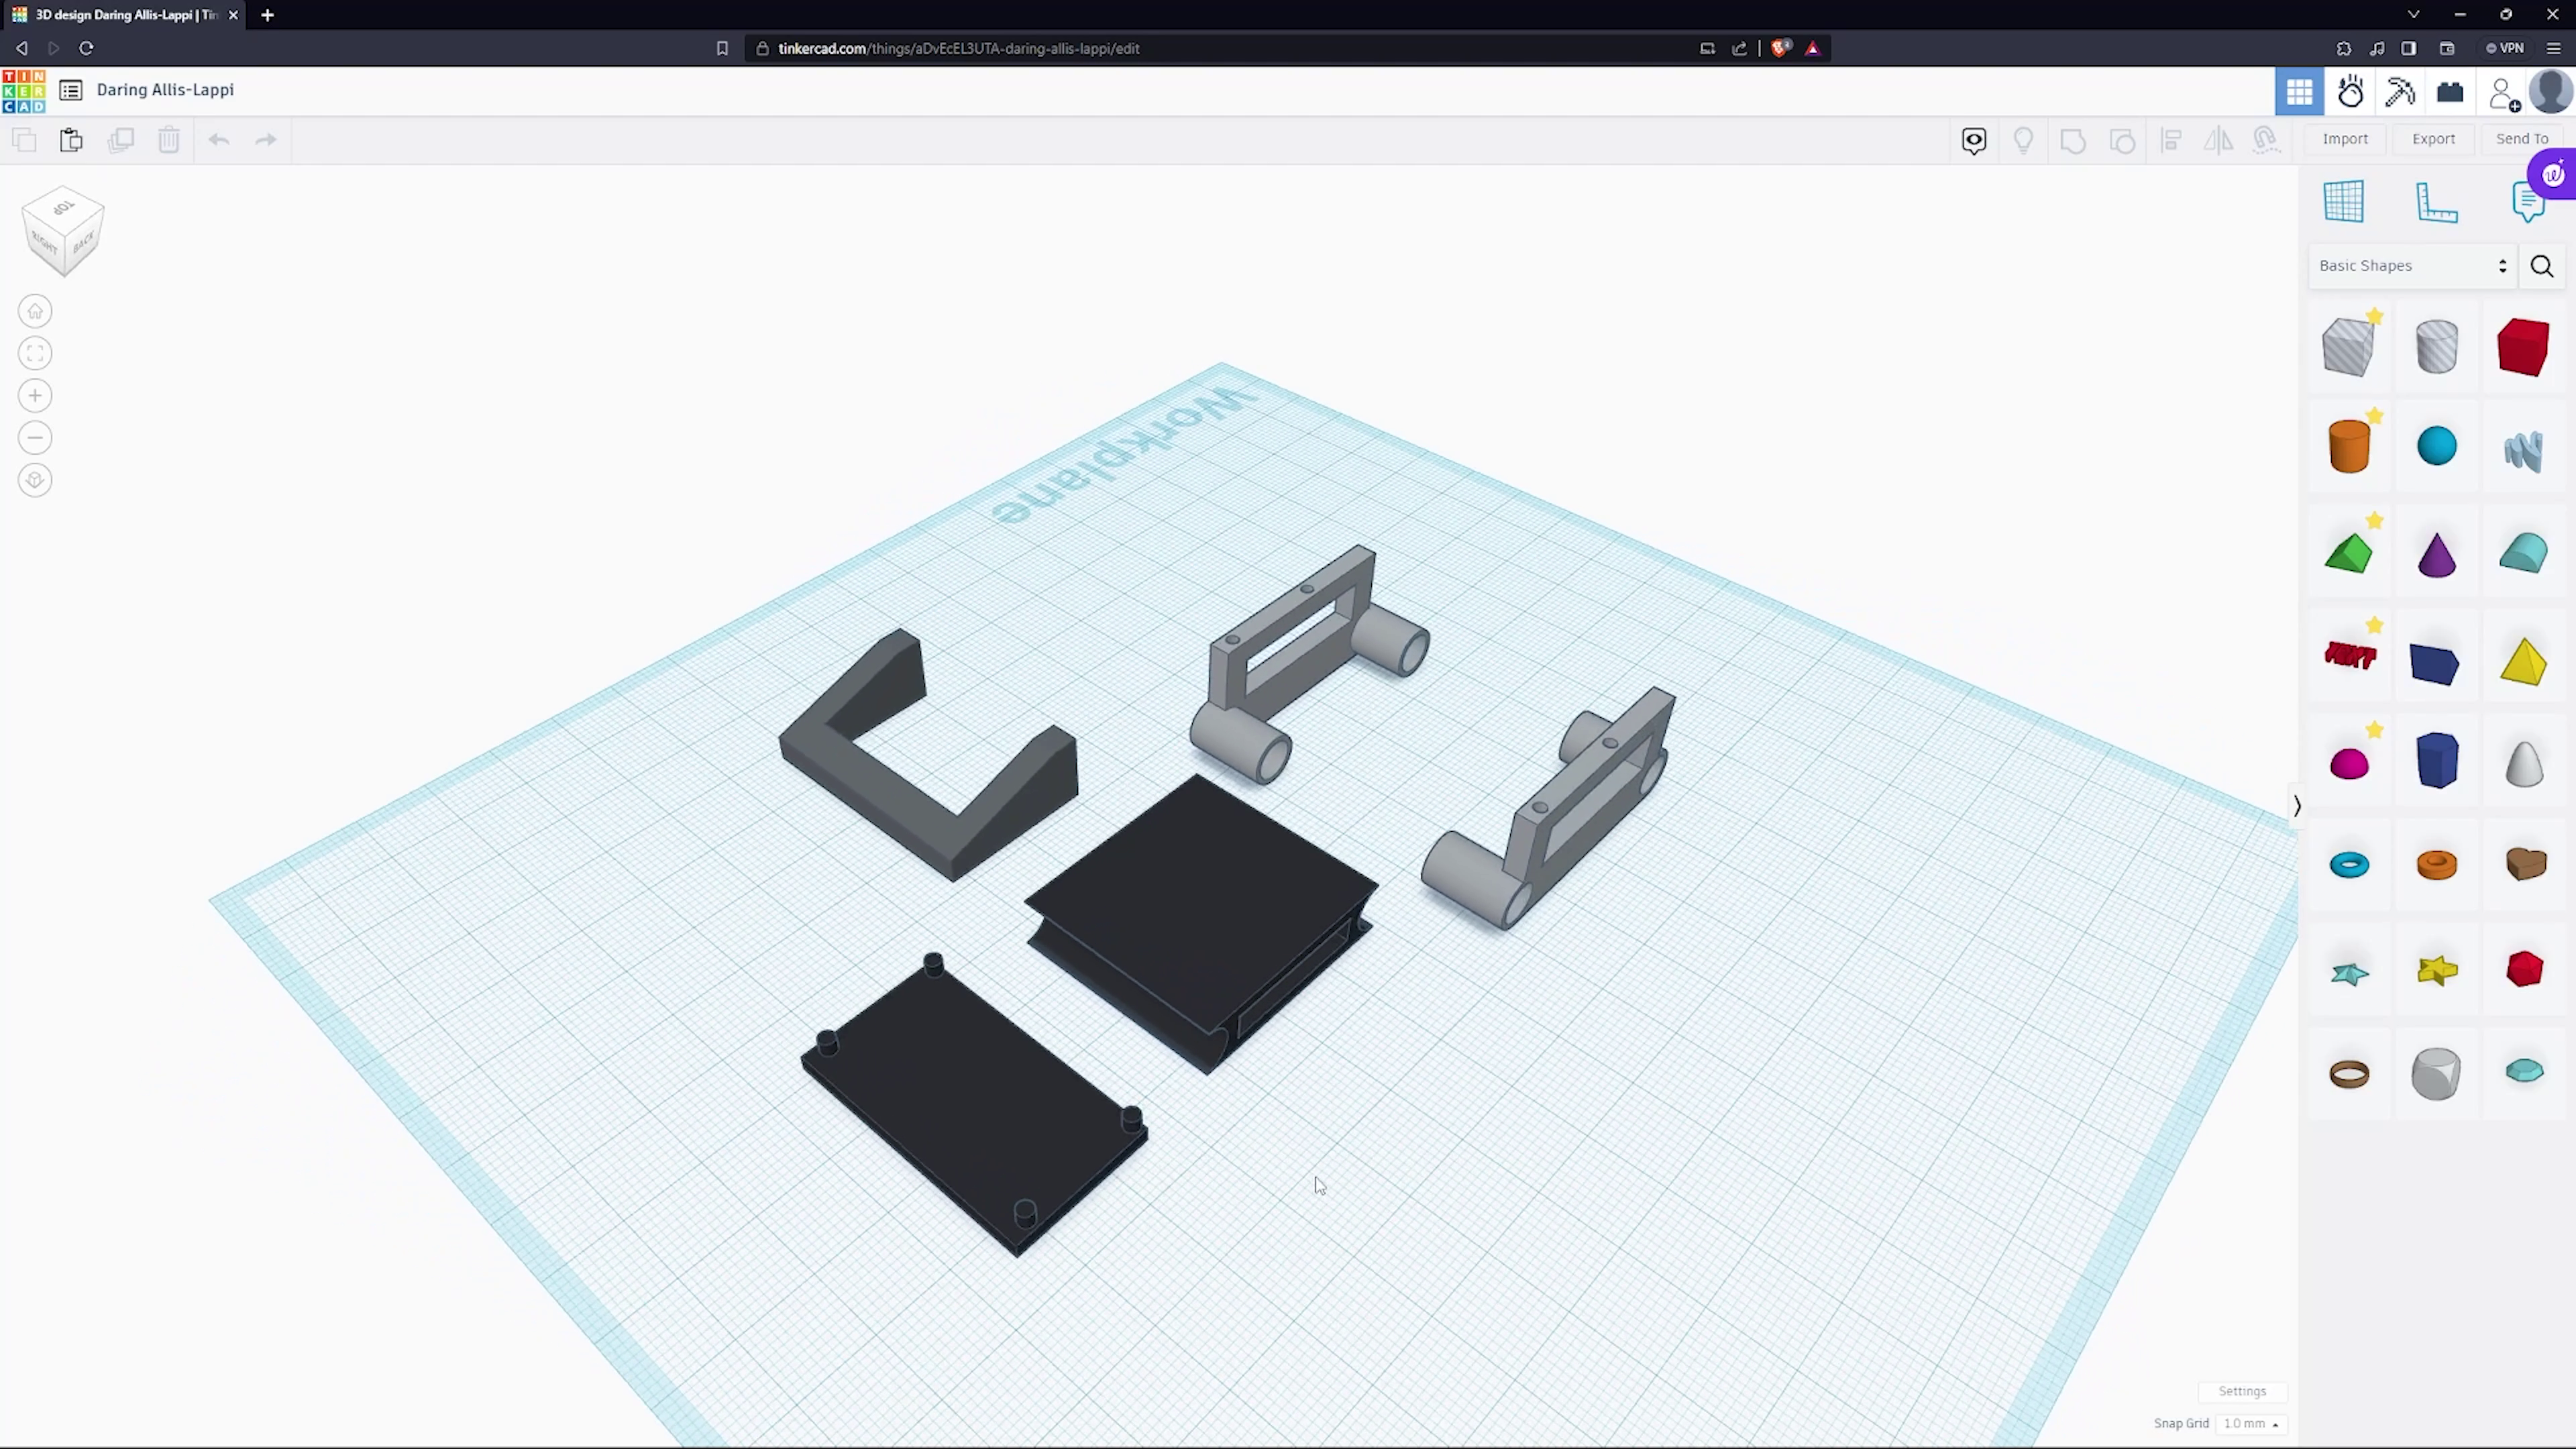Image resolution: width=2576 pixels, height=1449 pixels.
Task: Toggle perspective/orthographic view button
Action: point(35,481)
